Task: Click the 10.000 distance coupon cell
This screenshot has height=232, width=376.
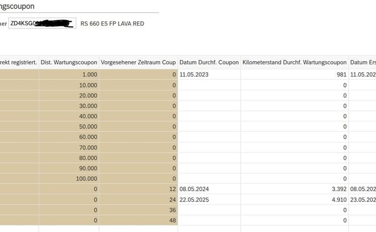Action: [x=69, y=85]
